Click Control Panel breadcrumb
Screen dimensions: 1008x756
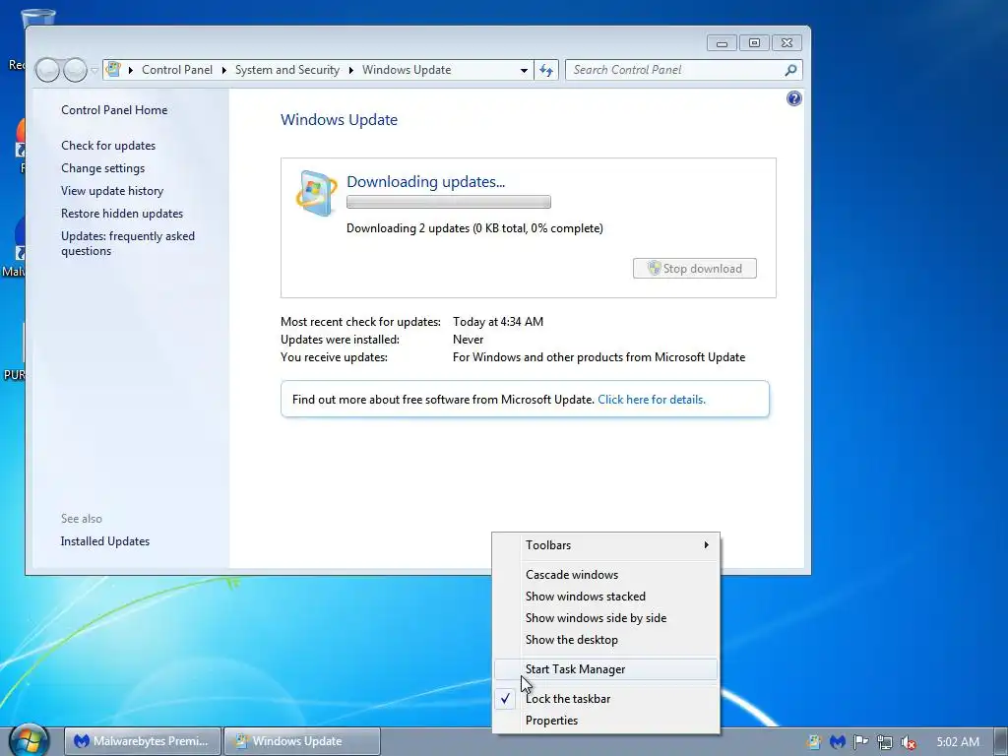tap(177, 70)
